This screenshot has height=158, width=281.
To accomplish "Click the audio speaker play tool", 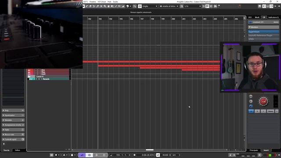I will pyautogui.click(x=119, y=6).
